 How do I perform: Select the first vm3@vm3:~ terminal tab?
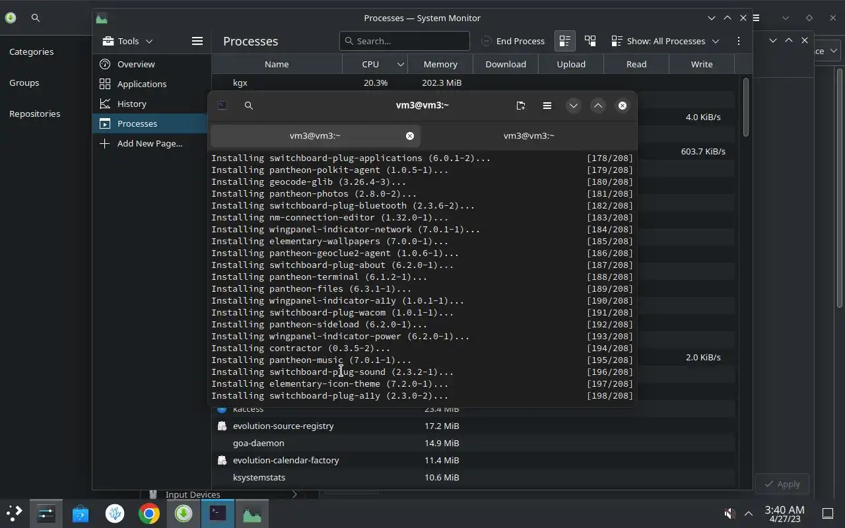[315, 136]
